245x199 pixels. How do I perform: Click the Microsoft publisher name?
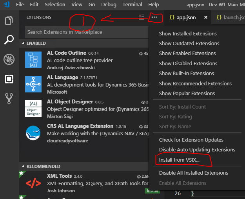[57, 92]
